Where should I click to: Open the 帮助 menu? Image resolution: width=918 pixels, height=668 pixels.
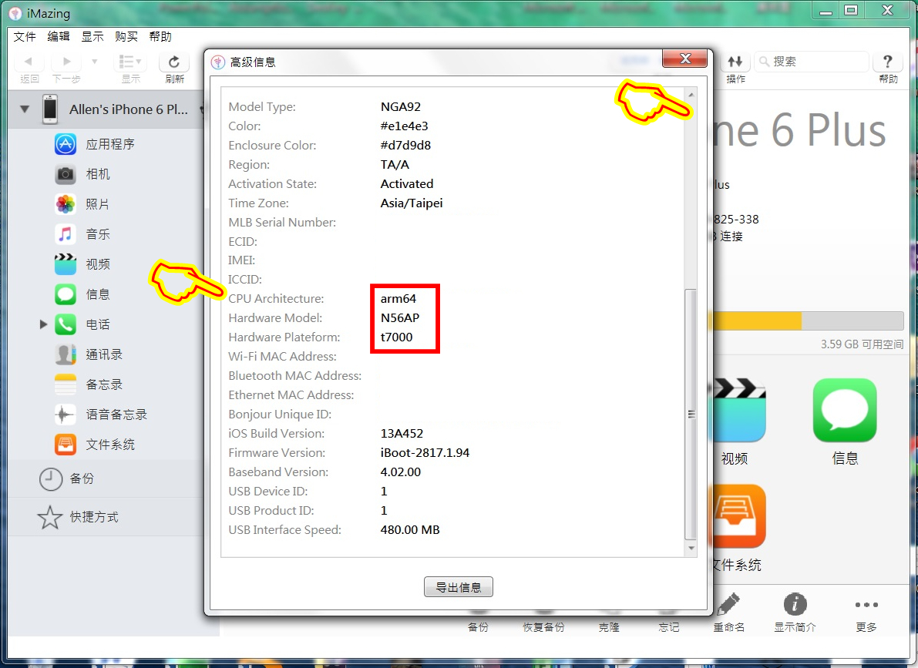click(160, 36)
